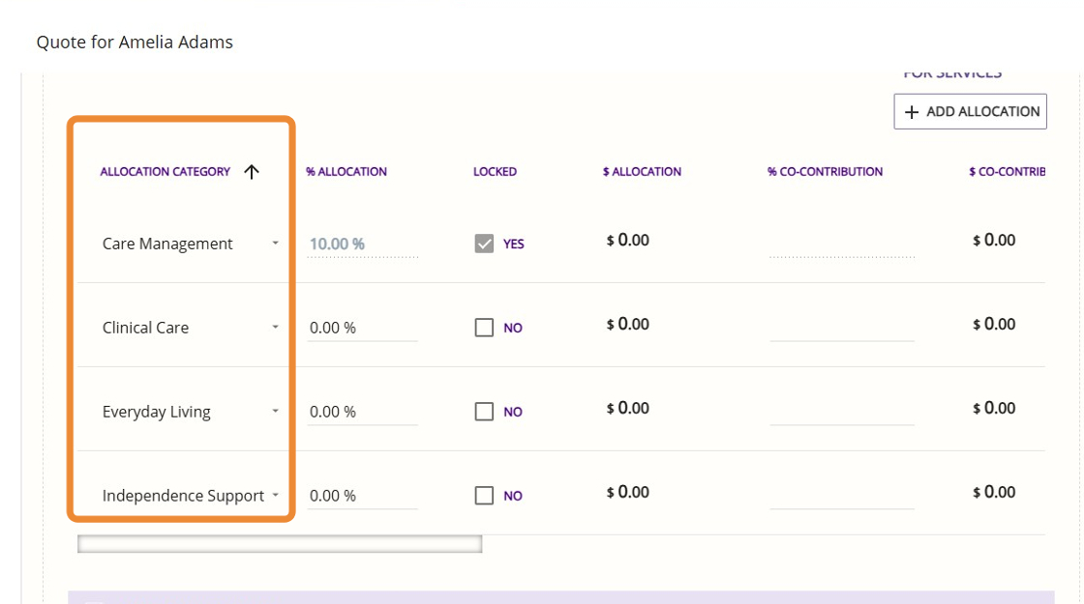Click the Clinical Care % allocation field
Screen dimensions: 1084x604
pos(362,328)
